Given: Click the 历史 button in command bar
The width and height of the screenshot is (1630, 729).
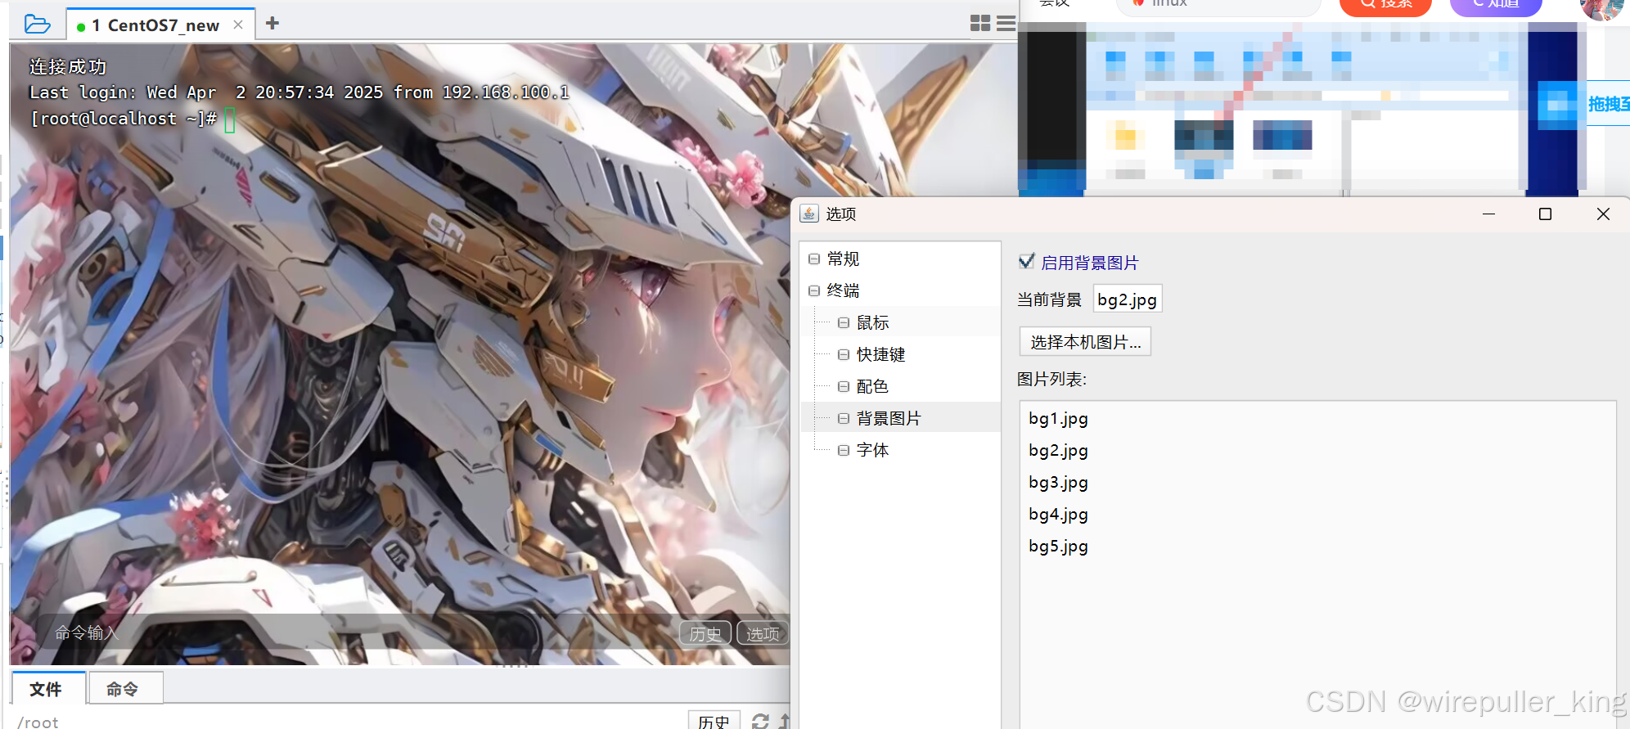Looking at the screenshot, I should point(705,633).
